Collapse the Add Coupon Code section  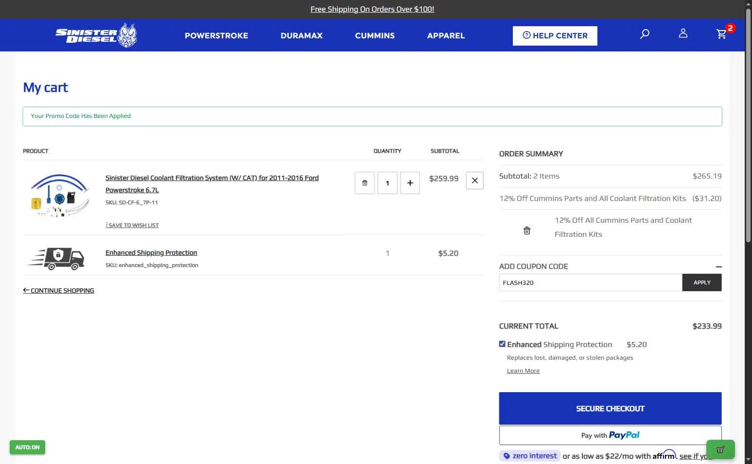718,266
